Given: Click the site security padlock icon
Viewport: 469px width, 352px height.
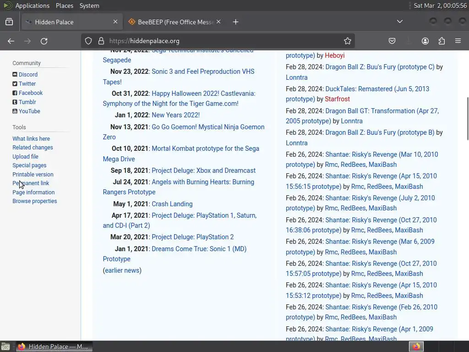Looking at the screenshot, I should tap(101, 41).
